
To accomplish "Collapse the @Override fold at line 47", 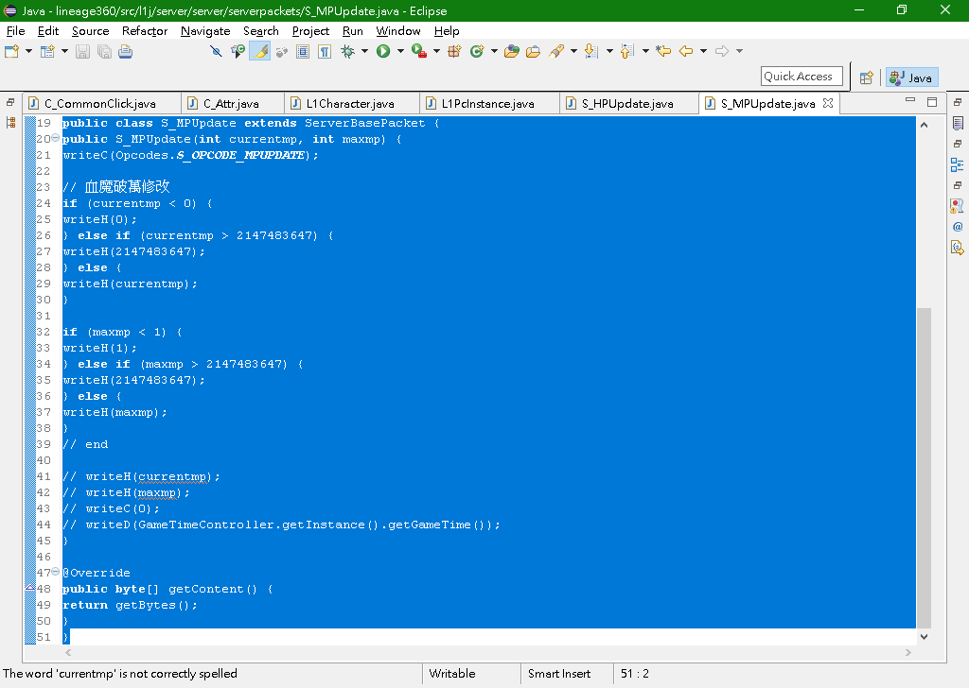I will click(x=55, y=572).
